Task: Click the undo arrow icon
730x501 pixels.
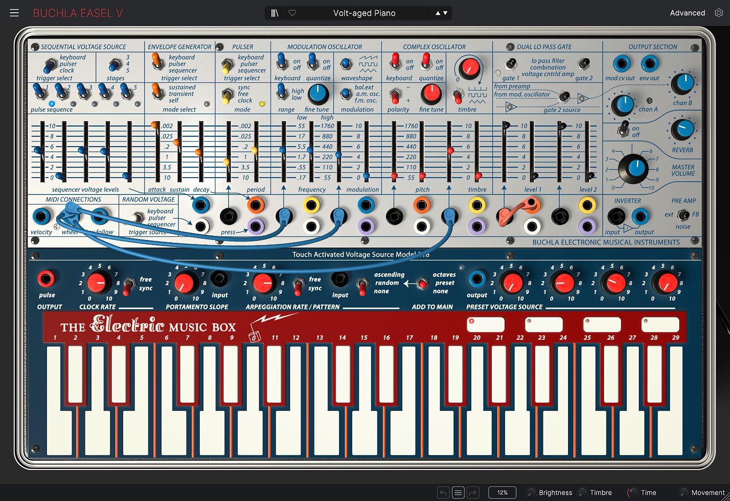Action: tap(443, 492)
